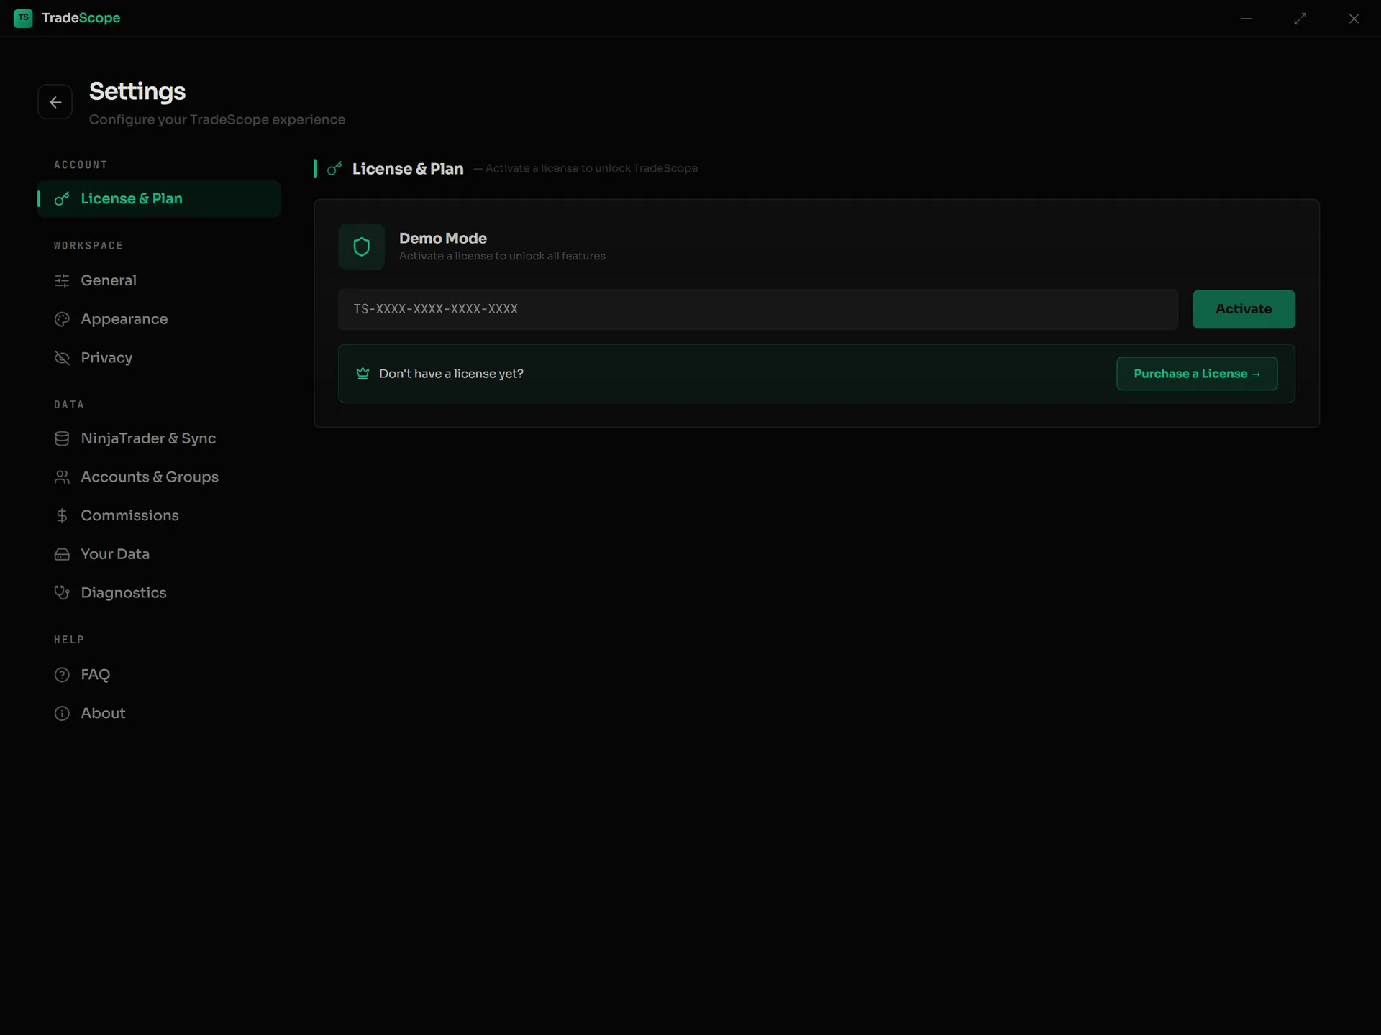The width and height of the screenshot is (1381, 1035).
Task: Click the TradeScope TS logo icon
Action: 23,18
